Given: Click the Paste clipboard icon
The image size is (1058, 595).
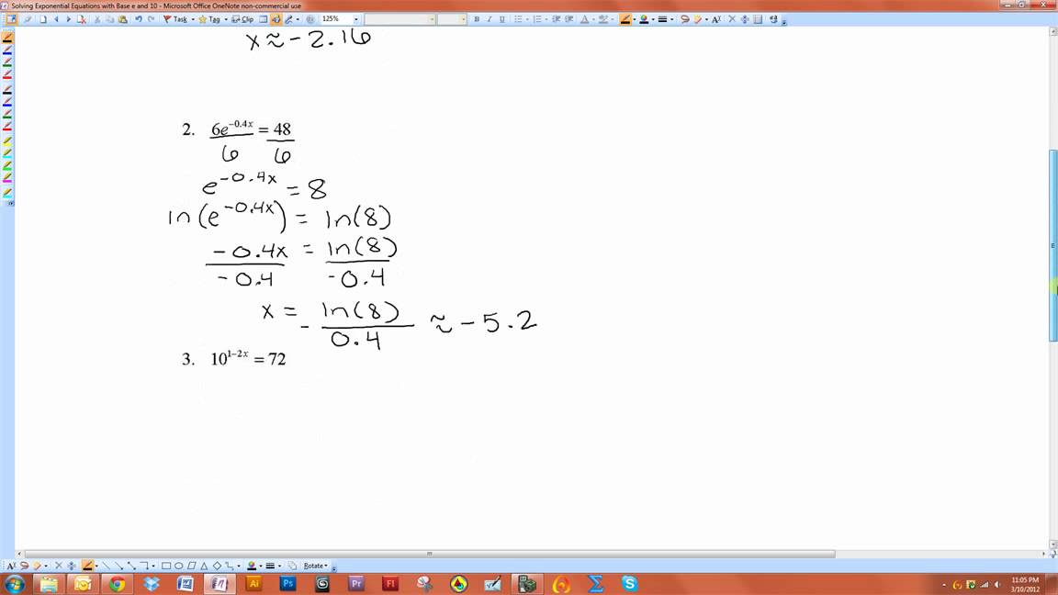Looking at the screenshot, I should click(x=123, y=19).
